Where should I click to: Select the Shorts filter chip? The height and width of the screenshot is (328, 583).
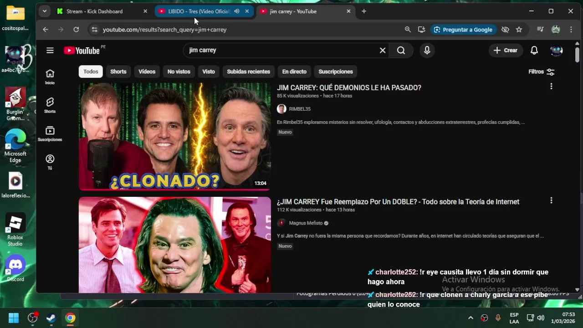coord(118,72)
